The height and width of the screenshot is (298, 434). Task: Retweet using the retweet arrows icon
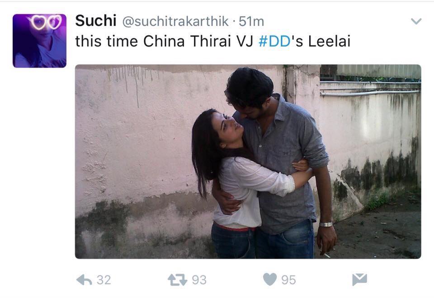177,280
